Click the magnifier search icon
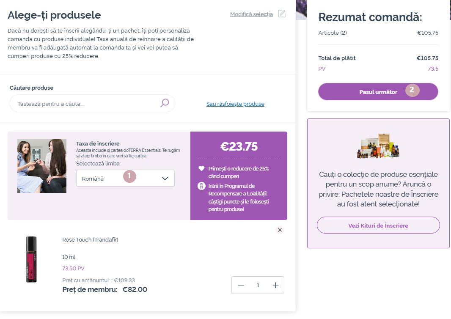 point(165,103)
